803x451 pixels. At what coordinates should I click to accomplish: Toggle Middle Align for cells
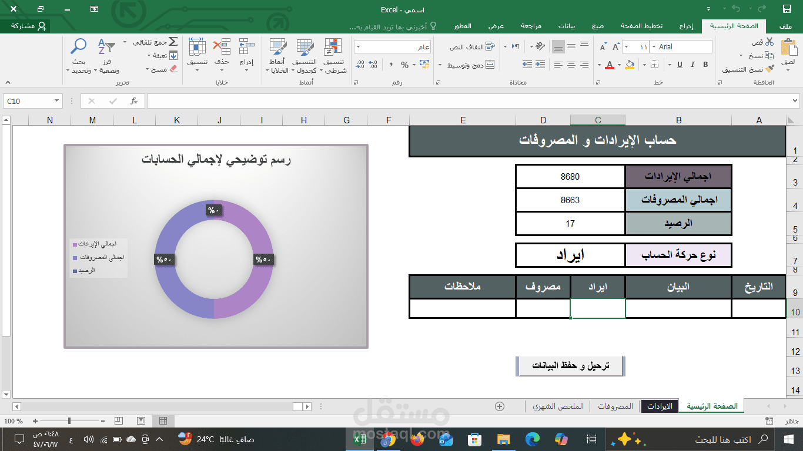point(571,46)
